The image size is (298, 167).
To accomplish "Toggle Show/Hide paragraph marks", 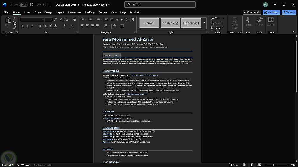I will pyautogui.click(x=133, y=20).
